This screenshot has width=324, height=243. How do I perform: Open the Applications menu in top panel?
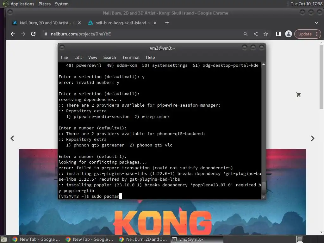pos(22,4)
